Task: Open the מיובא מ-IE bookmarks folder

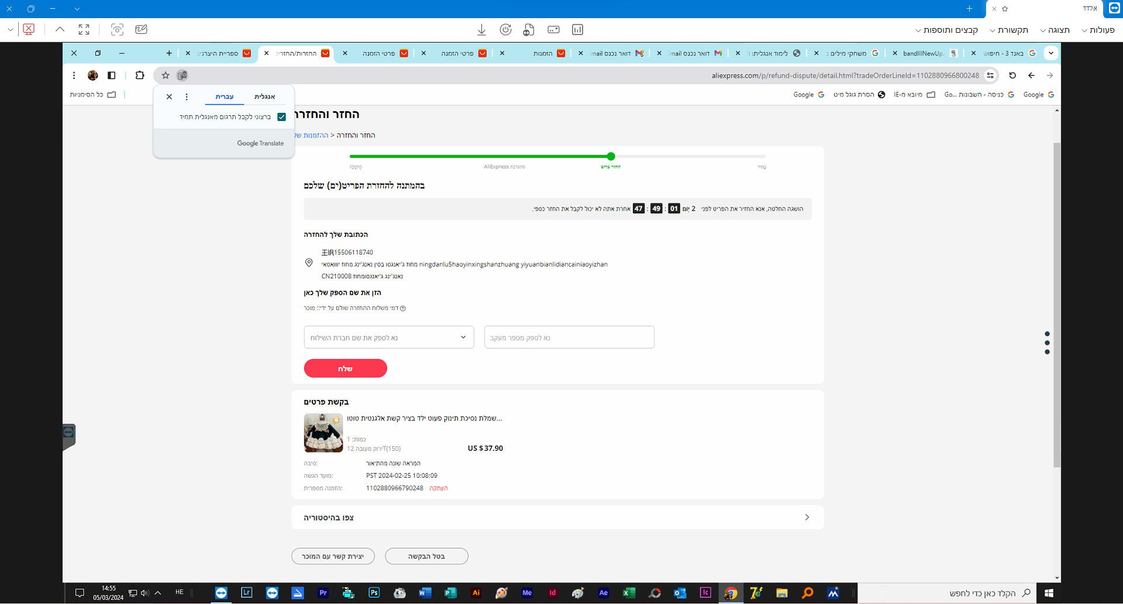Action: (914, 95)
